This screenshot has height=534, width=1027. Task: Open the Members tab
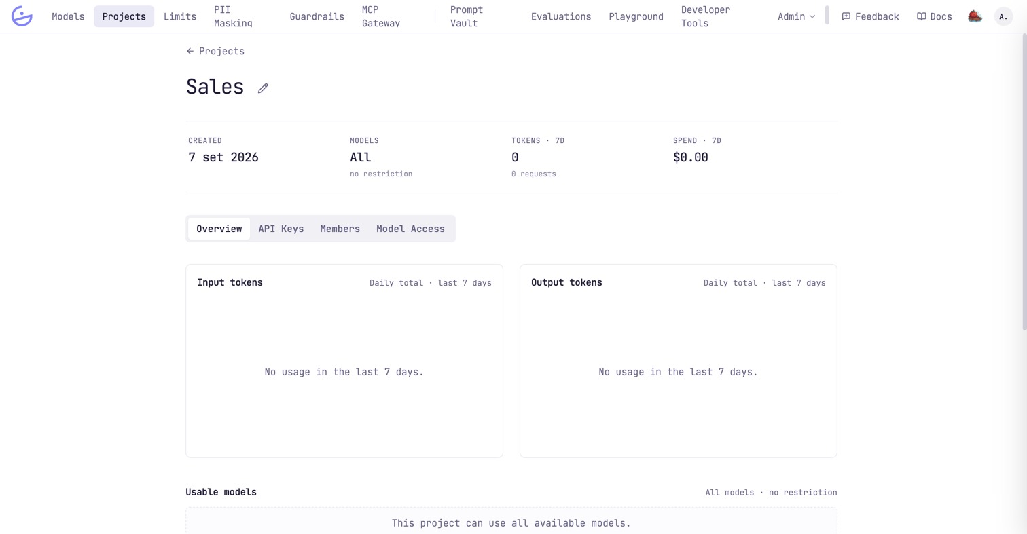coord(340,229)
